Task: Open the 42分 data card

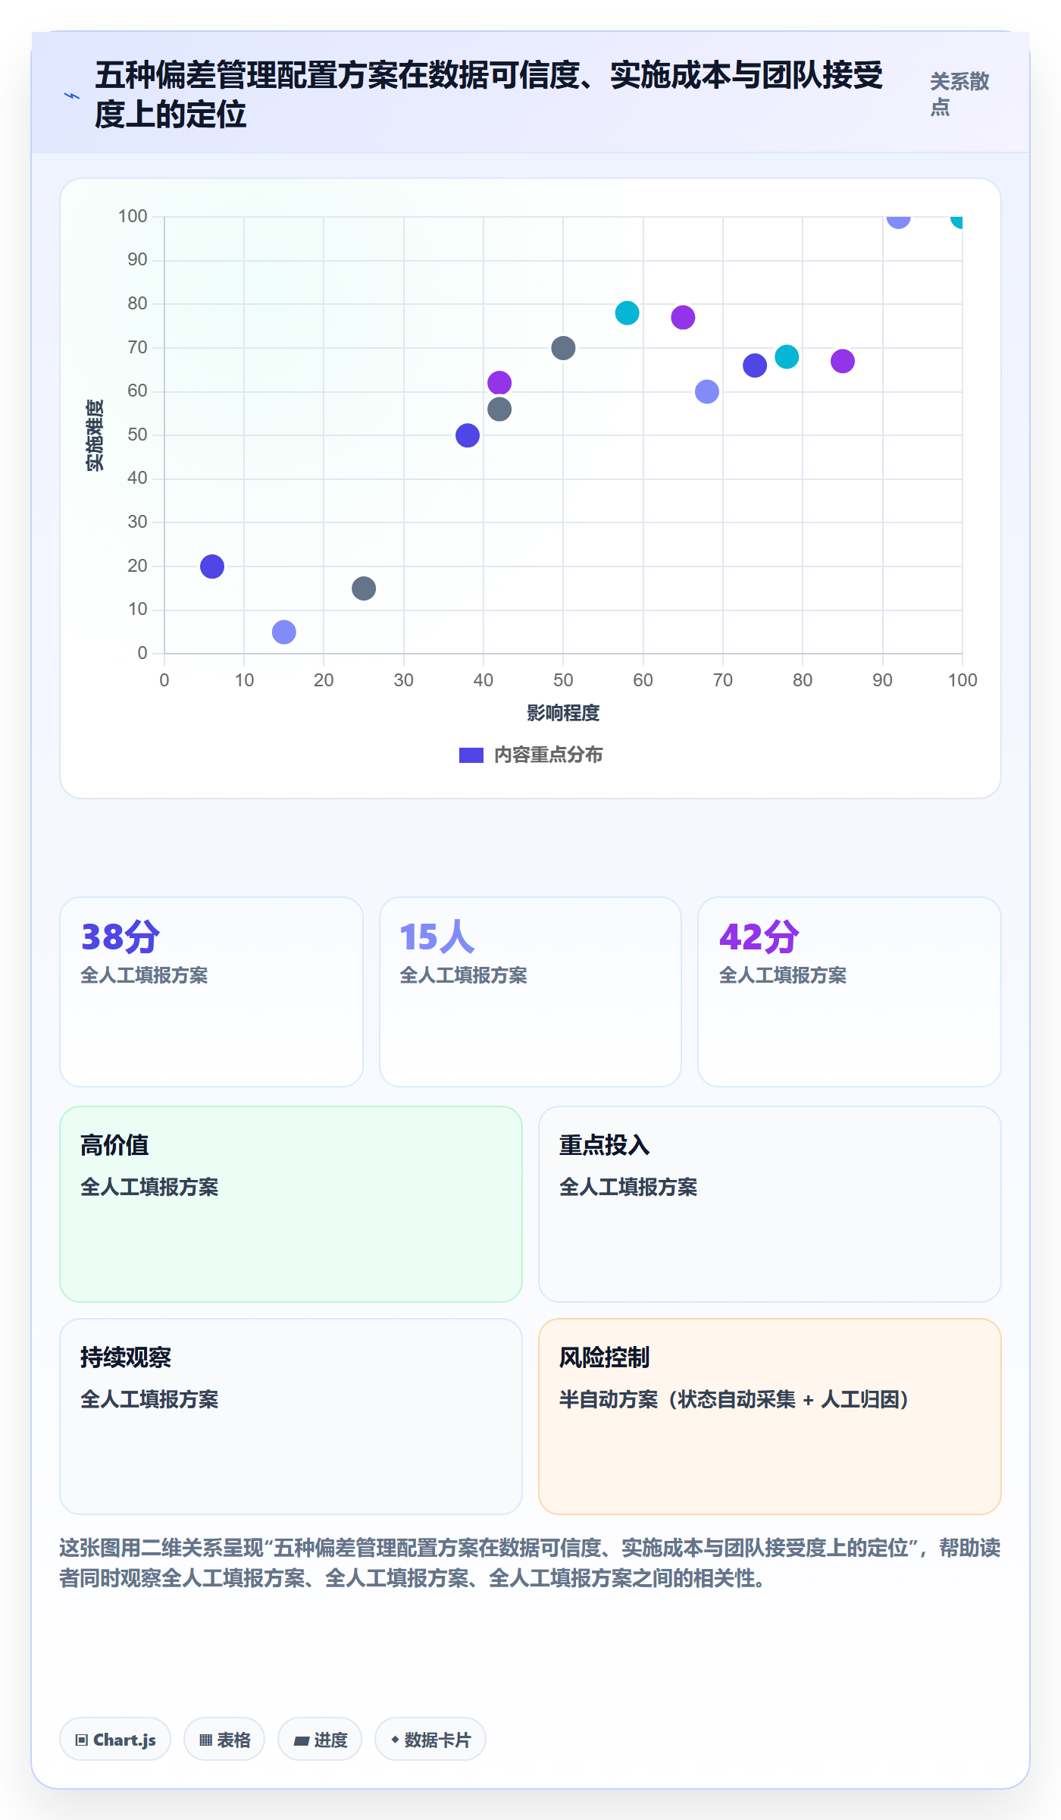Action: pyautogui.click(x=850, y=992)
